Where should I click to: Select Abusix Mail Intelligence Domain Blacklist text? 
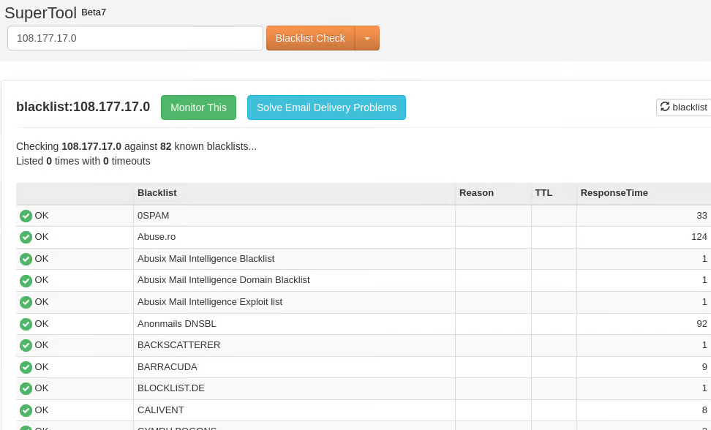click(224, 280)
